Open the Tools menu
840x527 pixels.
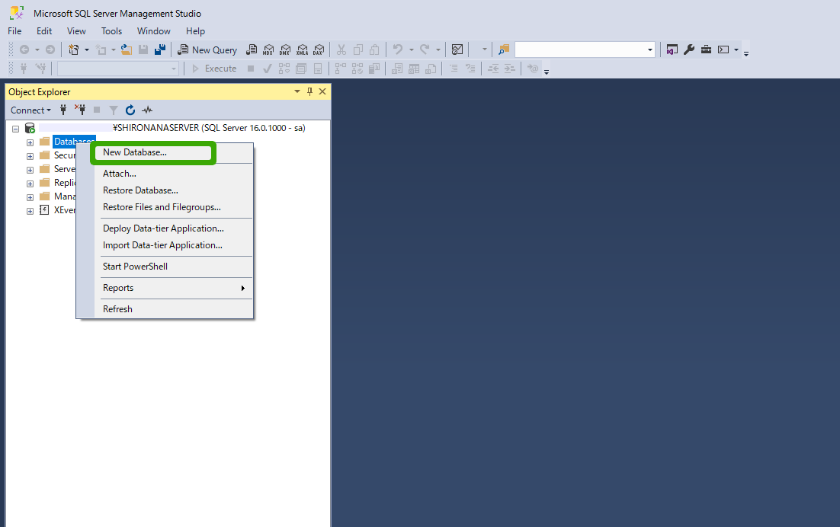[x=111, y=31]
